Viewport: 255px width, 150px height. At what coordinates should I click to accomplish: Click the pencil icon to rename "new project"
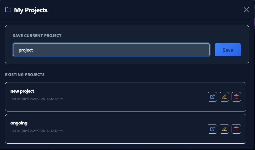[224, 97]
